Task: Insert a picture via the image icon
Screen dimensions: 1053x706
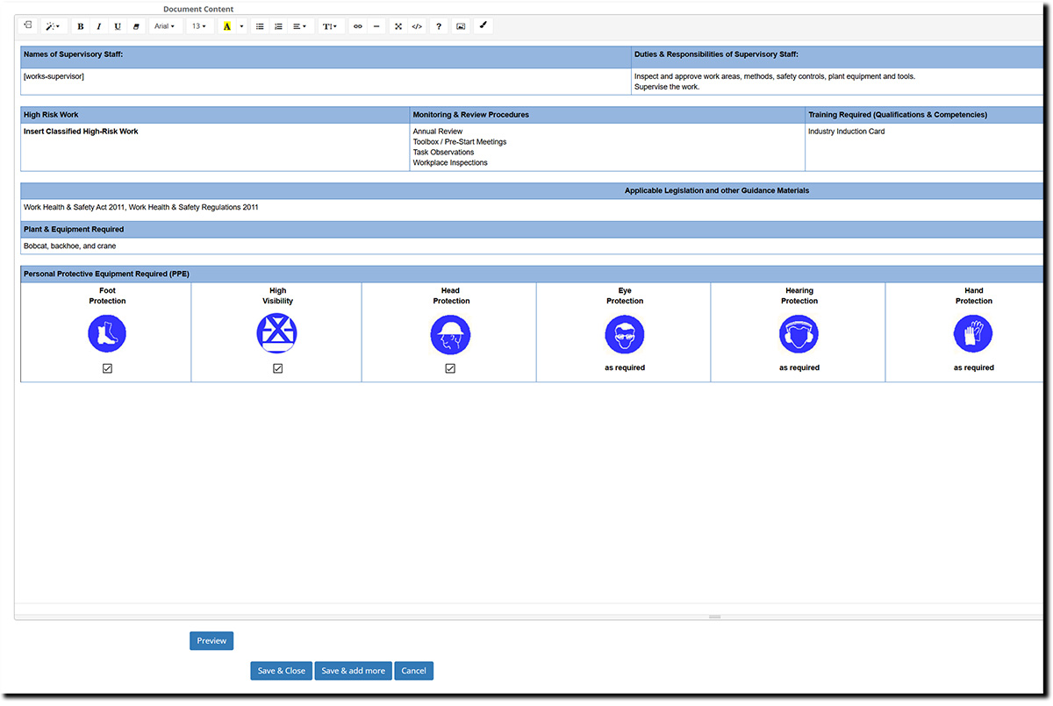Action: [x=461, y=26]
